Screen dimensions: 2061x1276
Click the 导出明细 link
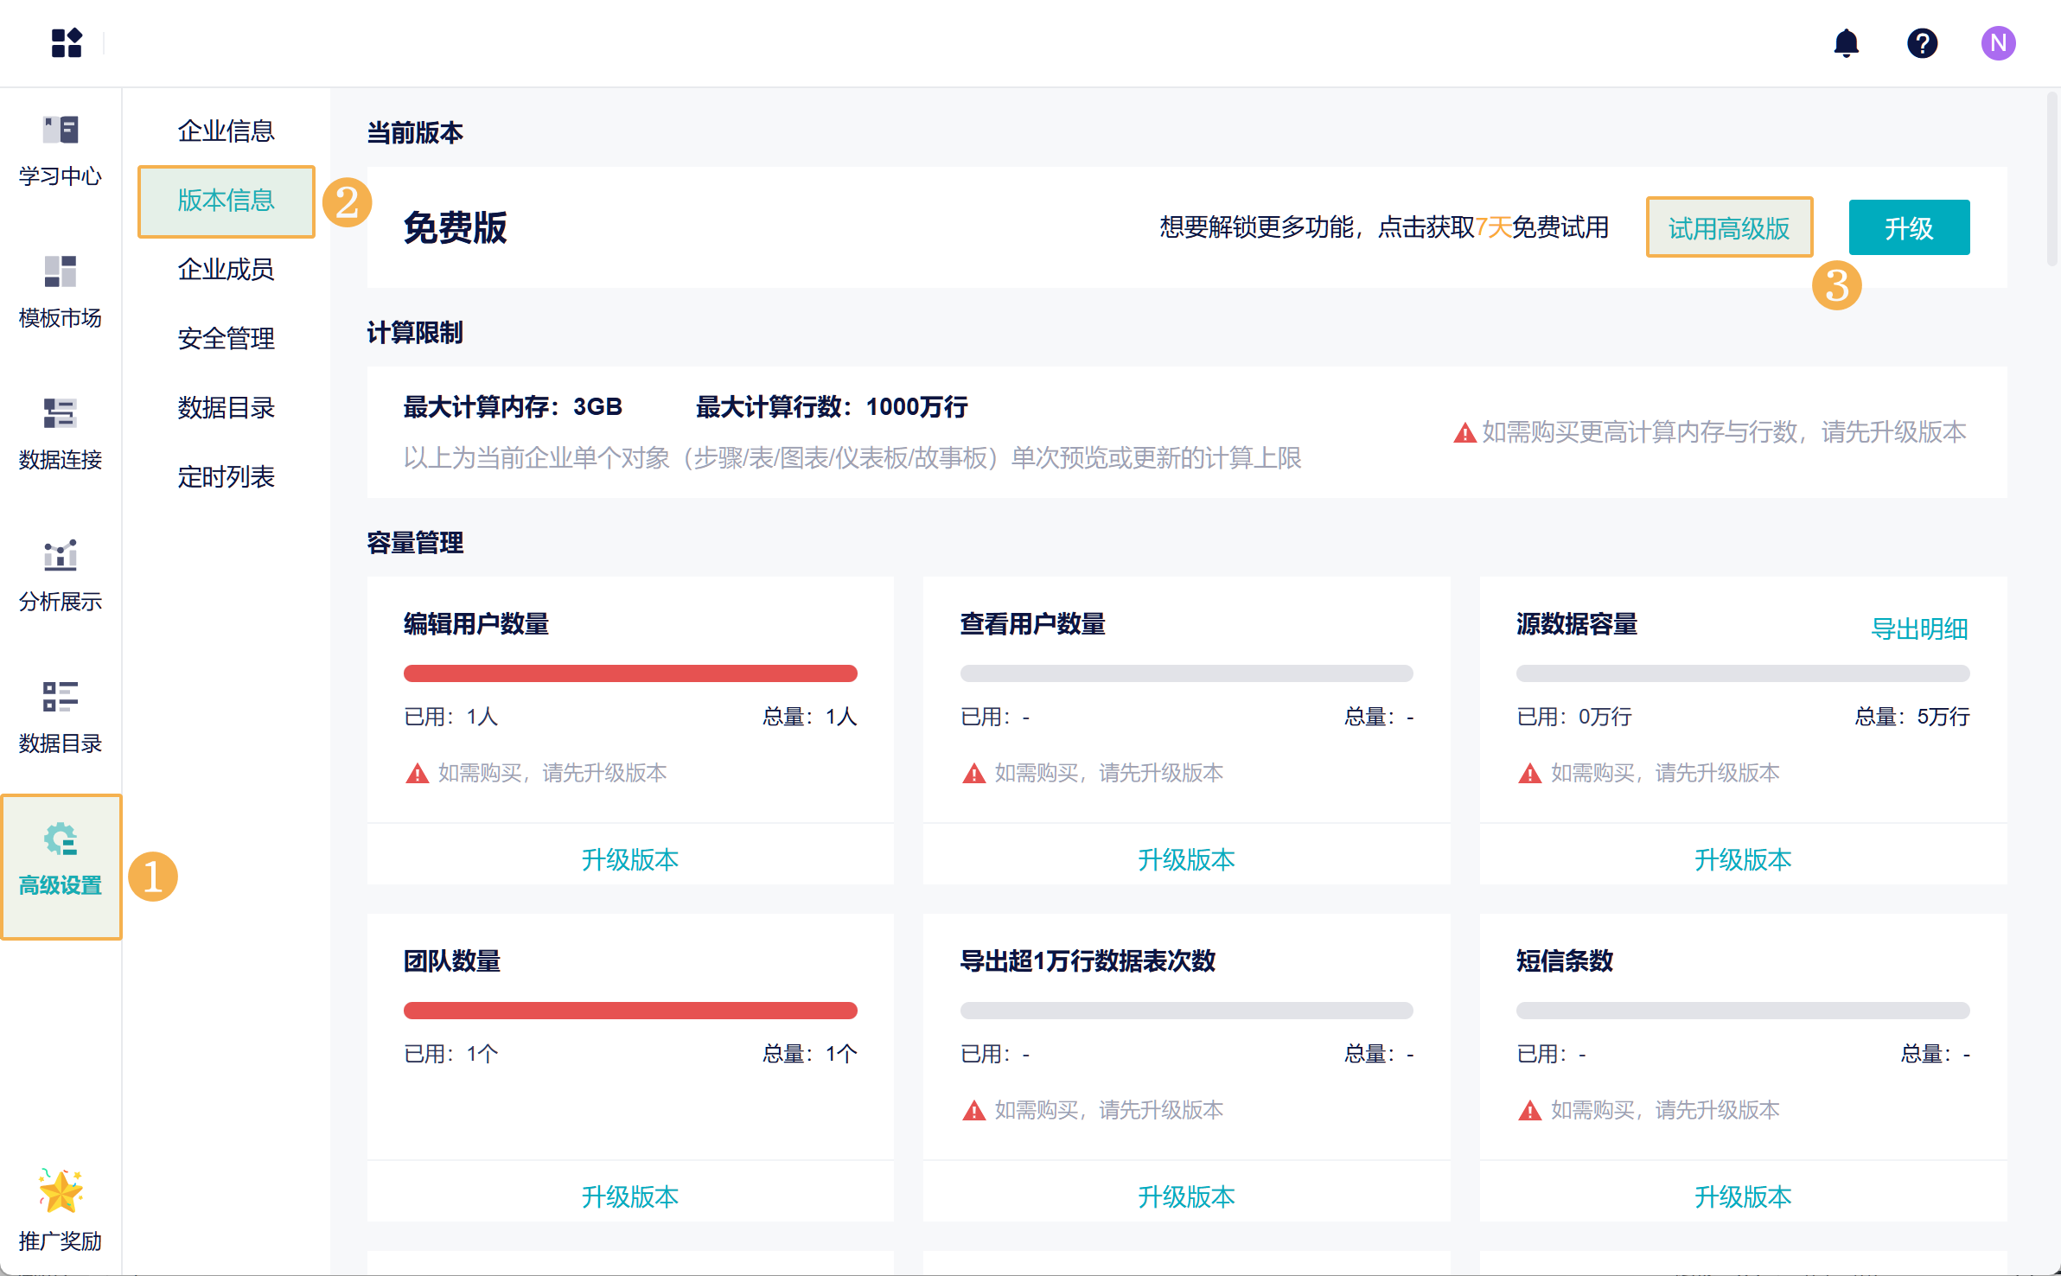point(1919,629)
